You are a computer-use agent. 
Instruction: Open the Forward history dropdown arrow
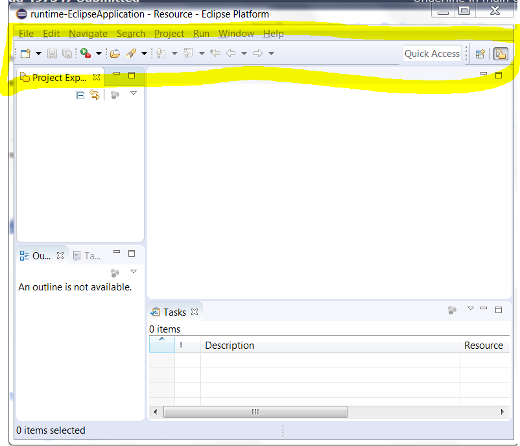(271, 53)
